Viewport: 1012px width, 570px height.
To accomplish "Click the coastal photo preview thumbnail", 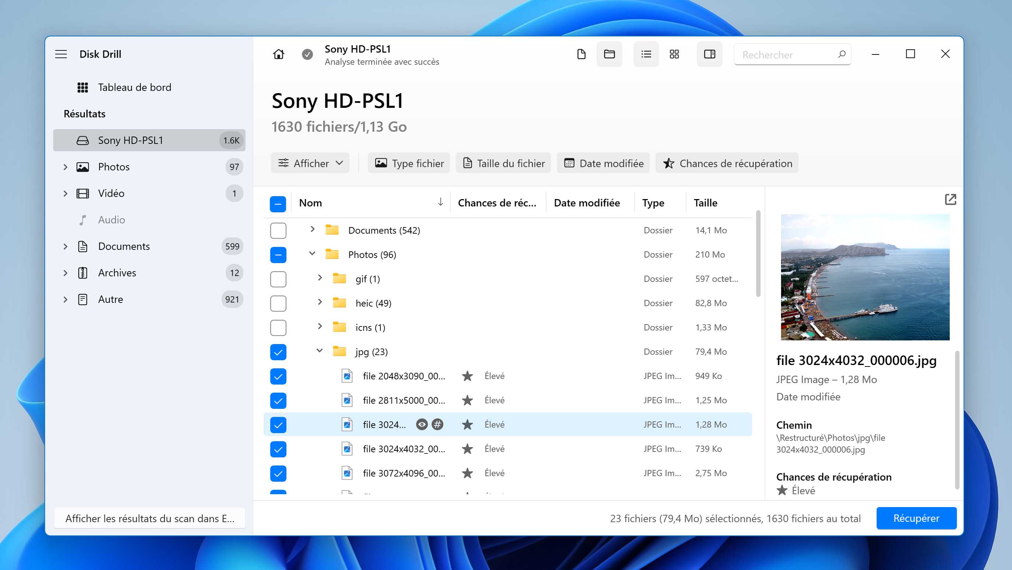I will 865,277.
